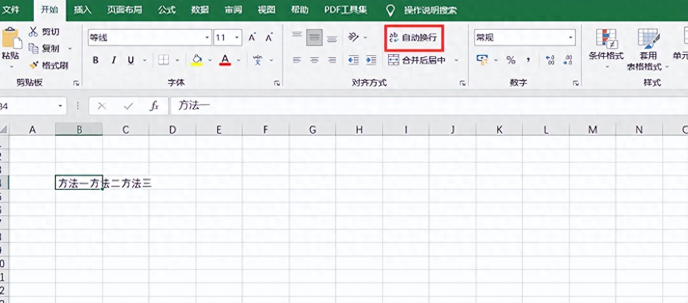Increase decimal places icon
The image size is (688, 303).
(x=550, y=60)
